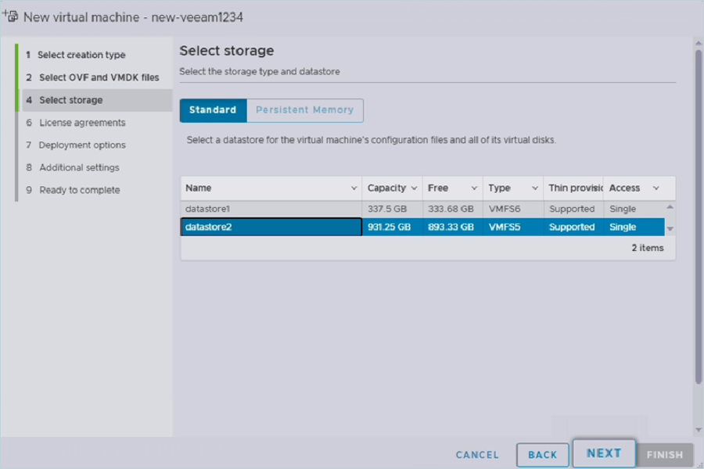Click step 4 Select storage

click(70, 100)
